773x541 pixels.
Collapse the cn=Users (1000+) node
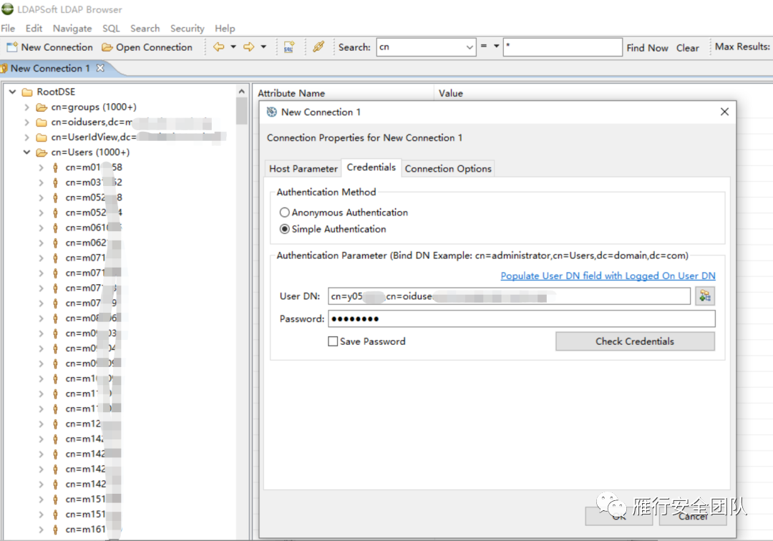[27, 152]
